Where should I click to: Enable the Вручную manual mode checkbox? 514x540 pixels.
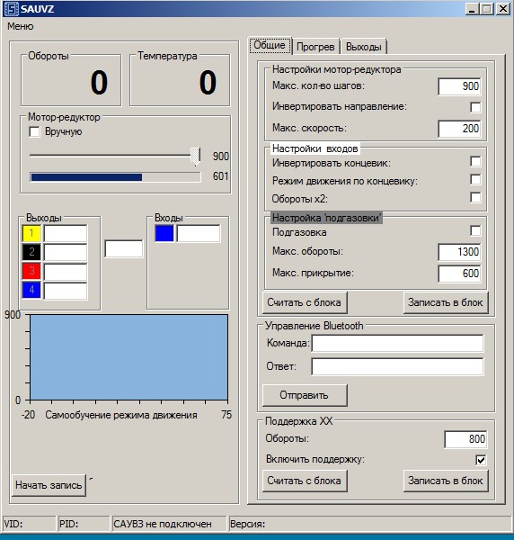click(x=34, y=131)
